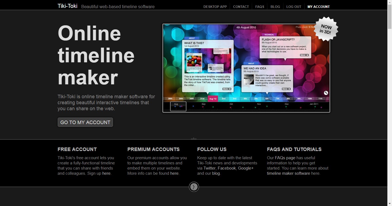The image size is (392, 206).
Task: Click More in the 'WE HAD AN IDEA' card
Action: point(286,89)
